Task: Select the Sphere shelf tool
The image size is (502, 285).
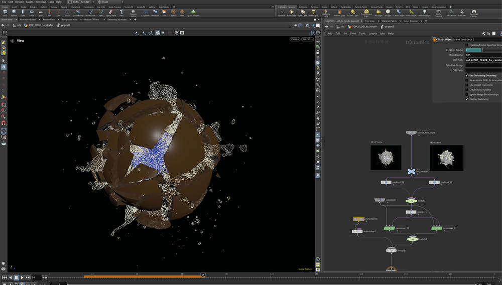Action: pos(14,12)
